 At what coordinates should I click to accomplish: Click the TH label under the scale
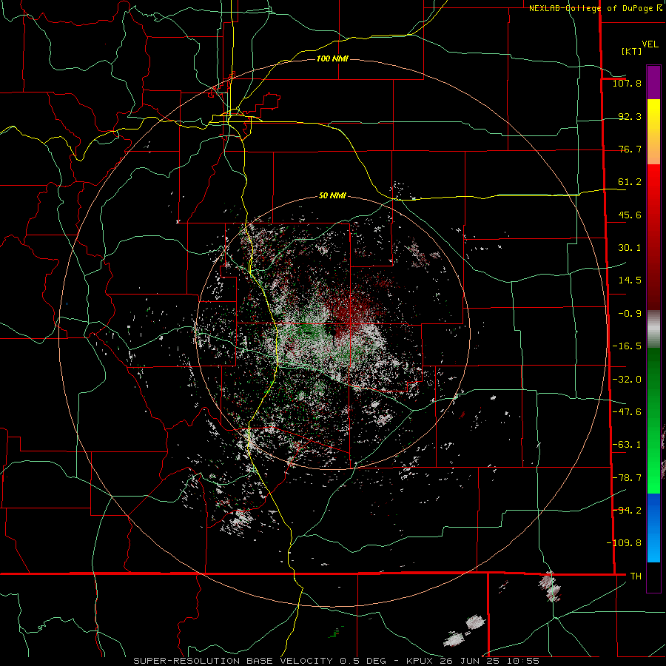636,576
